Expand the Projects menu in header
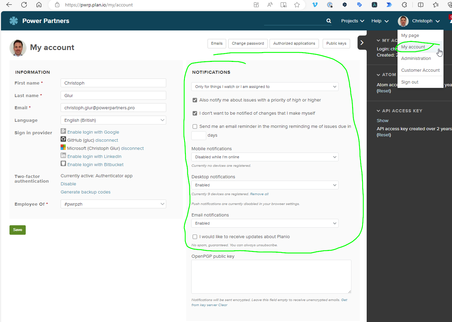The width and height of the screenshot is (452, 322). pos(353,21)
